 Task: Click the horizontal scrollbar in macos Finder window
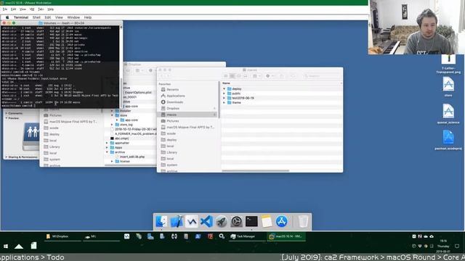tap(255, 171)
